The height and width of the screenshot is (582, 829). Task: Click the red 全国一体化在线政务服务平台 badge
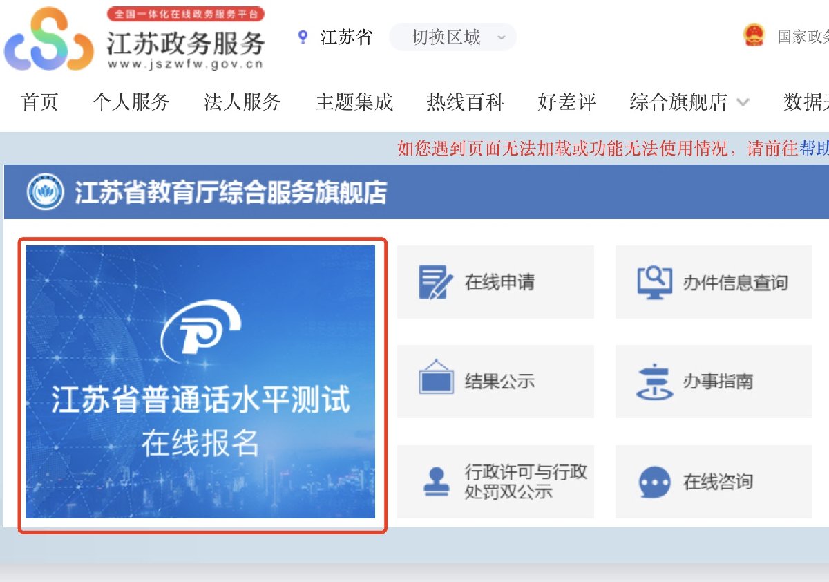(186, 14)
